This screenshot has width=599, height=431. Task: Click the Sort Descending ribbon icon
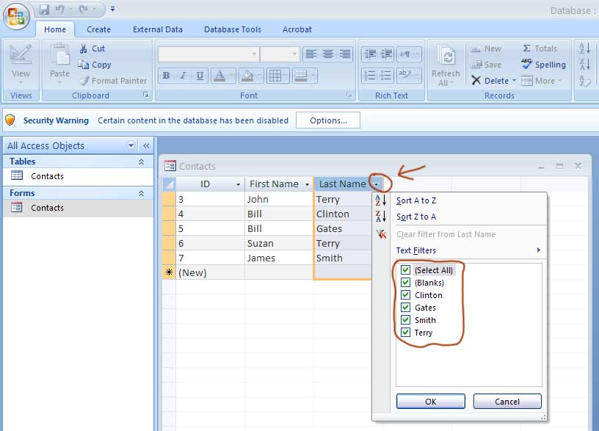point(585,64)
